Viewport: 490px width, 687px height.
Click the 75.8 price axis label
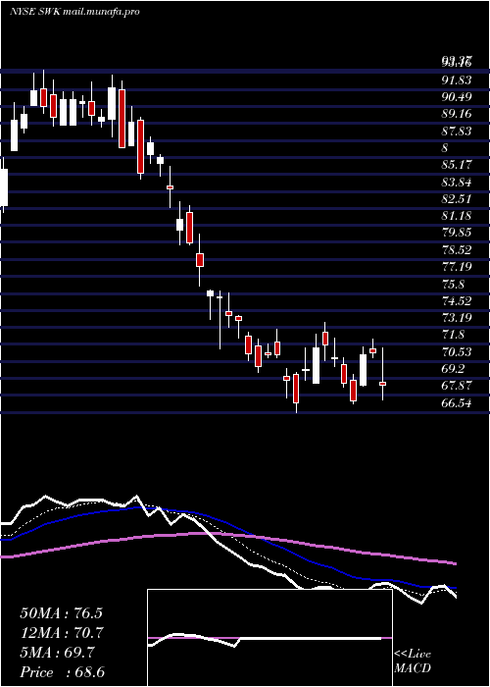pos(453,284)
